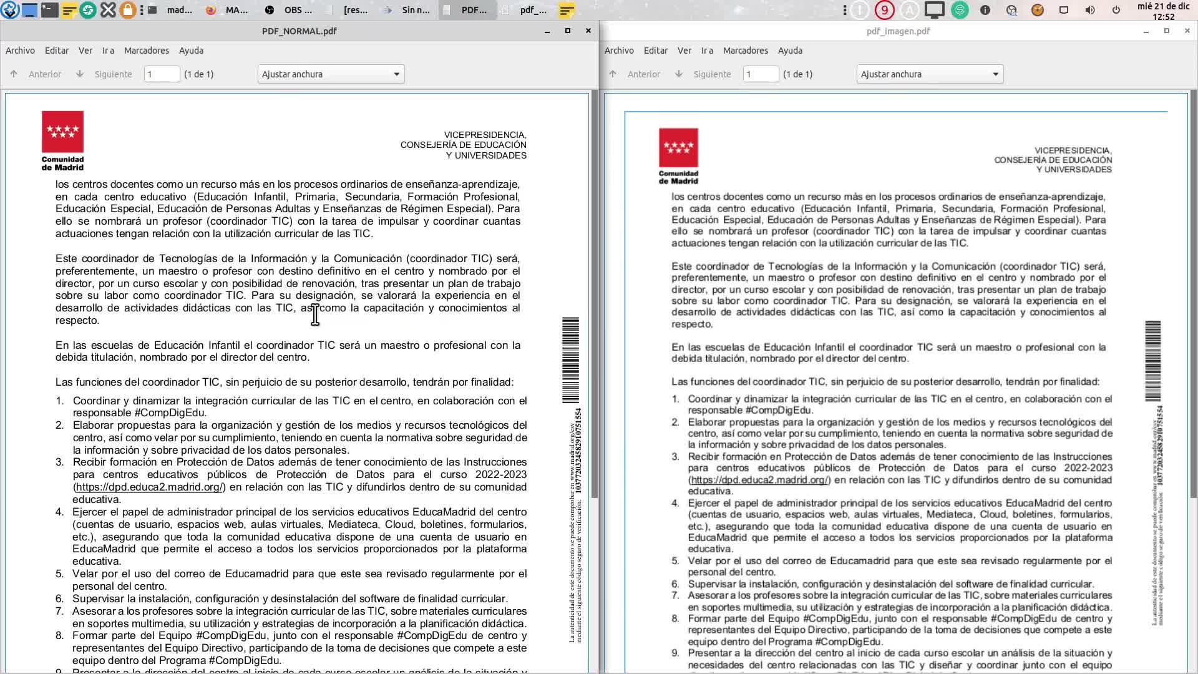Open the Ver menu in the left viewer
The width and height of the screenshot is (1198, 674).
(x=85, y=51)
